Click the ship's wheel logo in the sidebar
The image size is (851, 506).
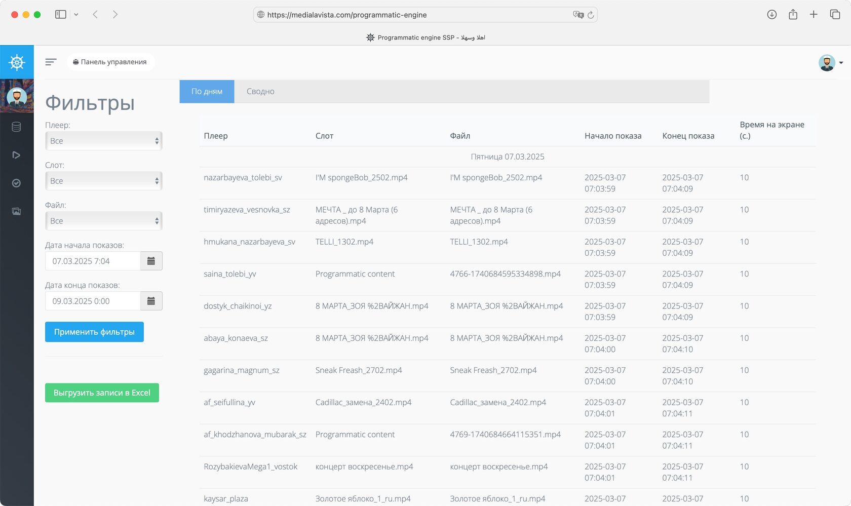[x=17, y=62]
